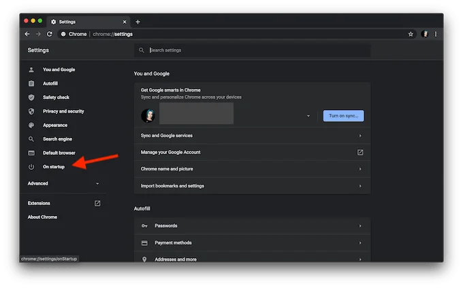The image size is (463, 288).
Task: Open Extensions external link icon
Action: click(x=97, y=203)
